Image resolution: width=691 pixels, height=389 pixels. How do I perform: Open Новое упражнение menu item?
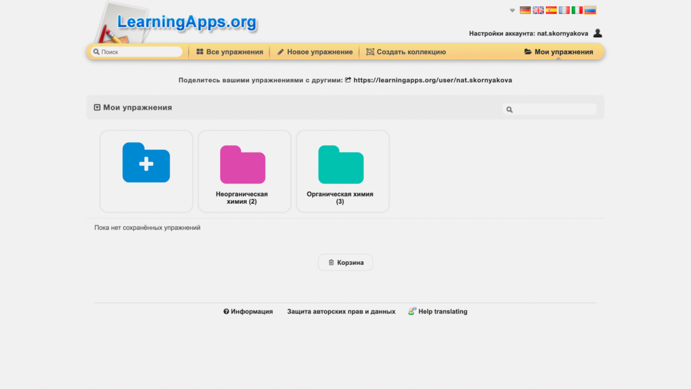tap(315, 52)
